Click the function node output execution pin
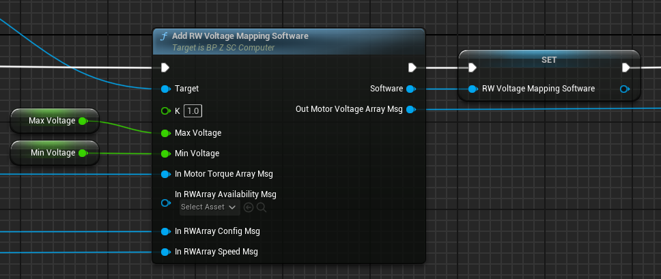 coord(412,68)
